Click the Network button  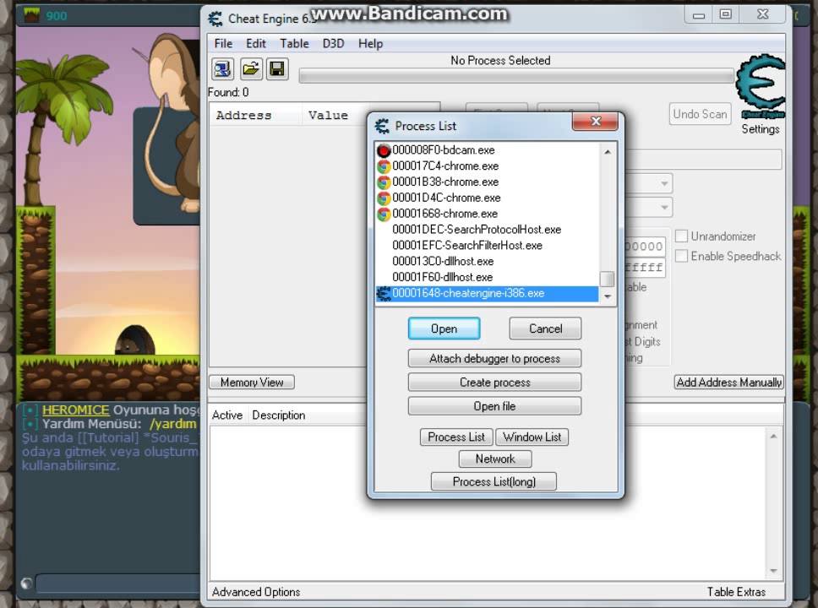(495, 459)
